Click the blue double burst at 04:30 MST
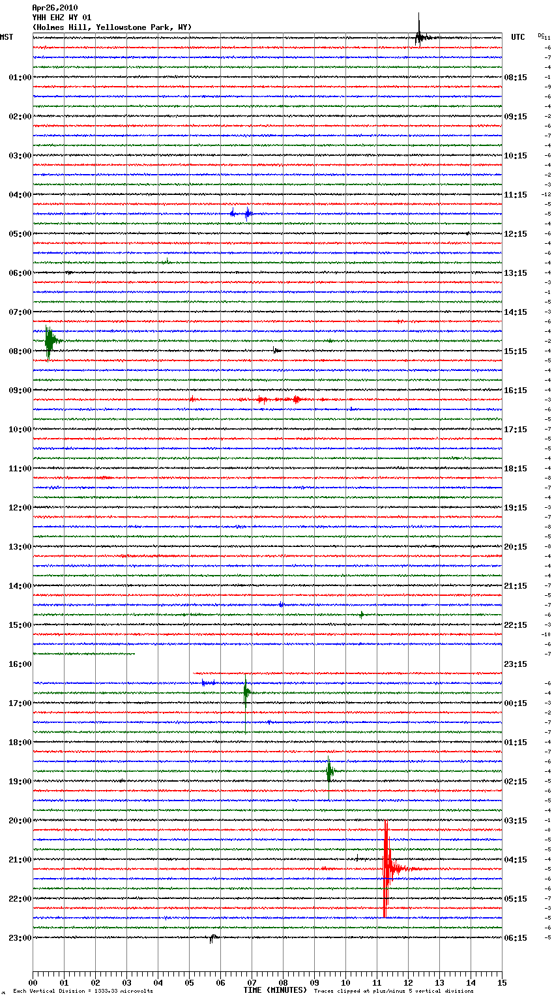Screen dimensions: 554x1000 [241, 213]
